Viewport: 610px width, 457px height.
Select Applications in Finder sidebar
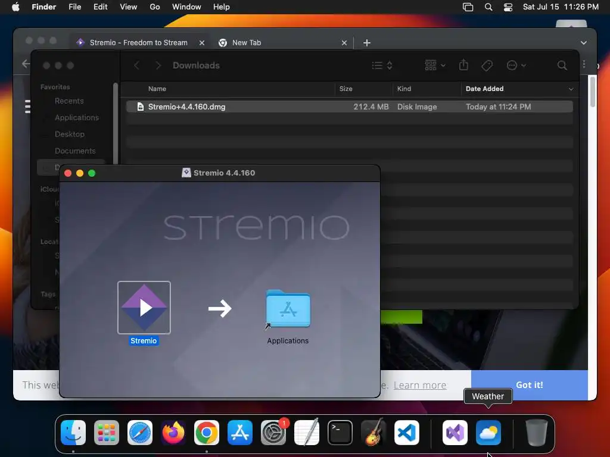pos(77,118)
